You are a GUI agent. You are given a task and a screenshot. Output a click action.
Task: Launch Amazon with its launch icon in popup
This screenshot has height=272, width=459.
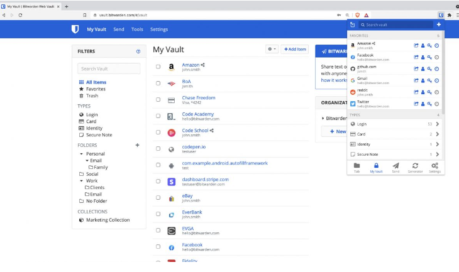coord(416,46)
